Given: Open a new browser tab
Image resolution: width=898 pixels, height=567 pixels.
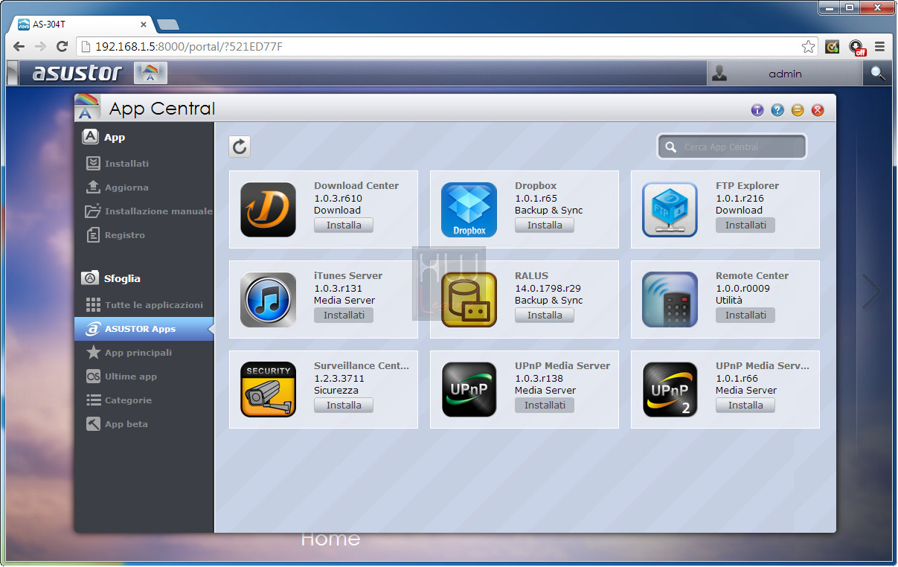Looking at the screenshot, I should click(168, 25).
